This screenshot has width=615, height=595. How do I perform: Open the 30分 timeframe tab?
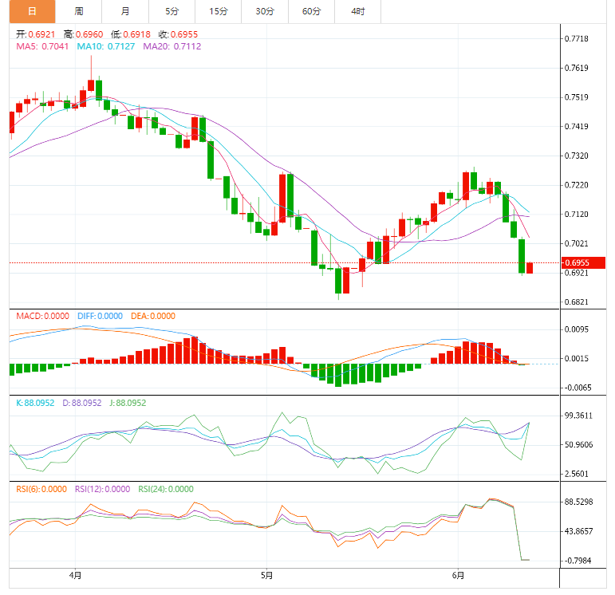265,11
